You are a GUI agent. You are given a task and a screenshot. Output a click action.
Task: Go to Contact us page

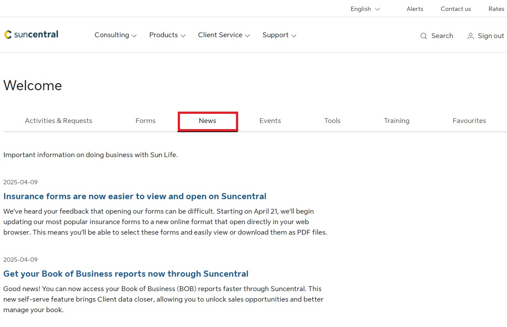pyautogui.click(x=456, y=9)
